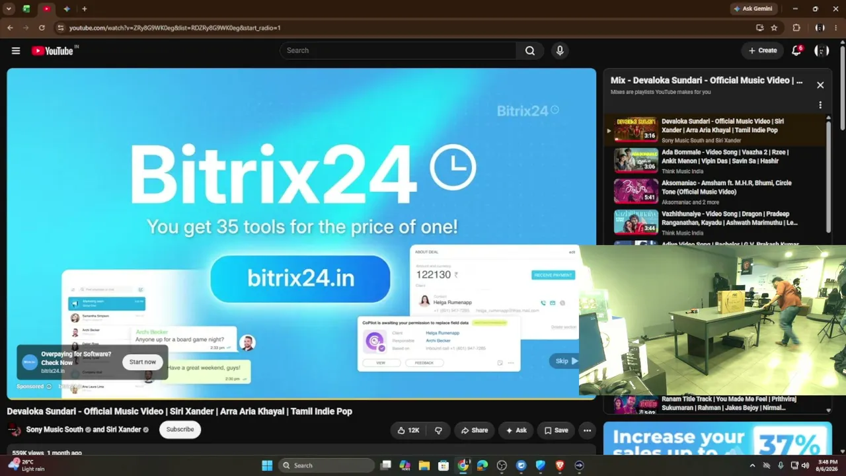846x476 pixels.
Task: Open YouTube account avatar menu
Action: (x=822, y=51)
